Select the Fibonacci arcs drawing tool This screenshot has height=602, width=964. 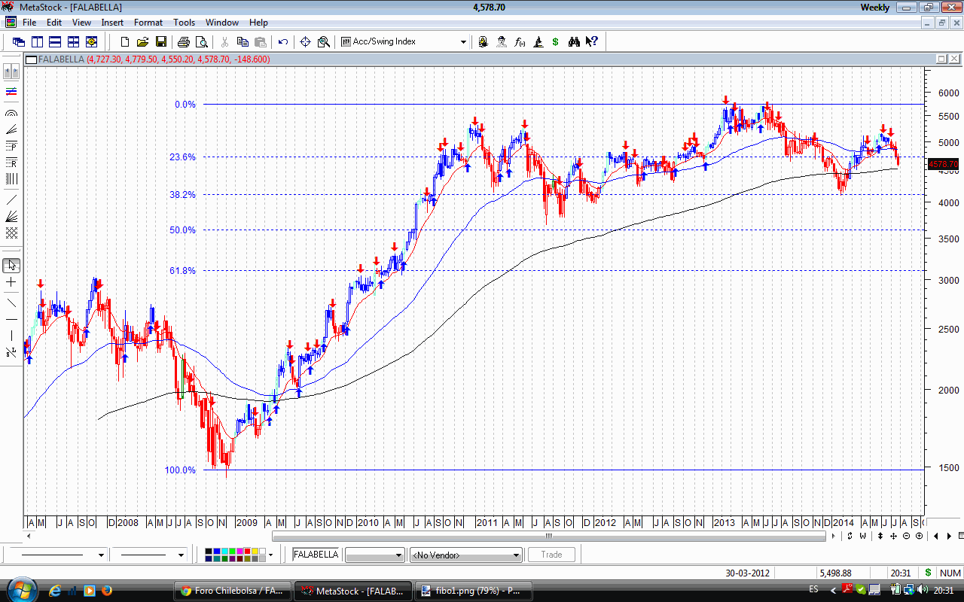click(11, 112)
